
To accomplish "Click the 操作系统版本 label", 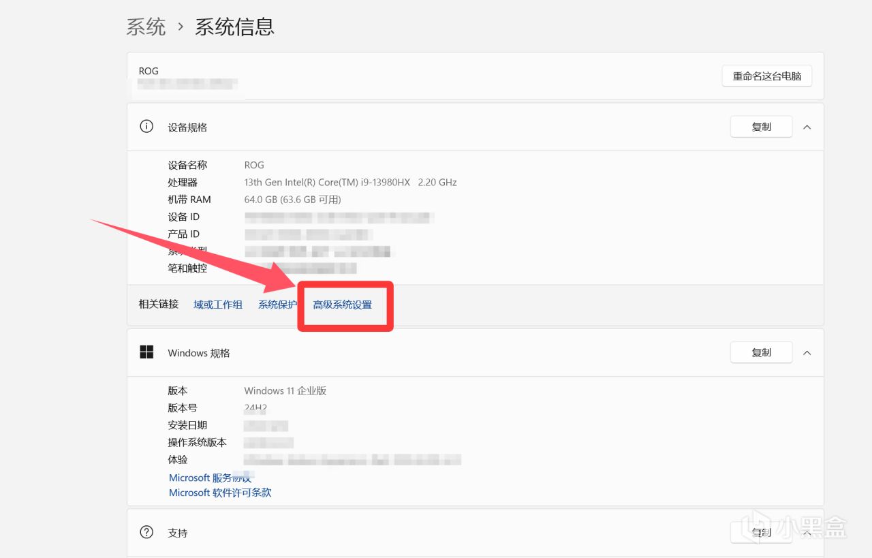I will (197, 443).
